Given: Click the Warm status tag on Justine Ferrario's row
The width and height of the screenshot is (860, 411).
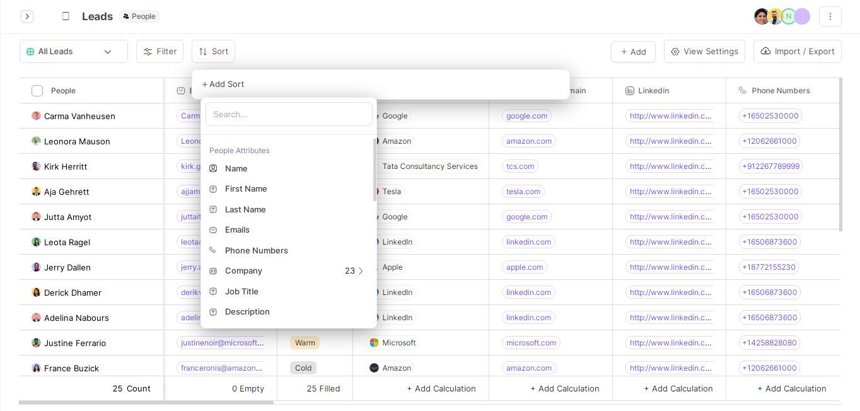Looking at the screenshot, I should point(305,343).
